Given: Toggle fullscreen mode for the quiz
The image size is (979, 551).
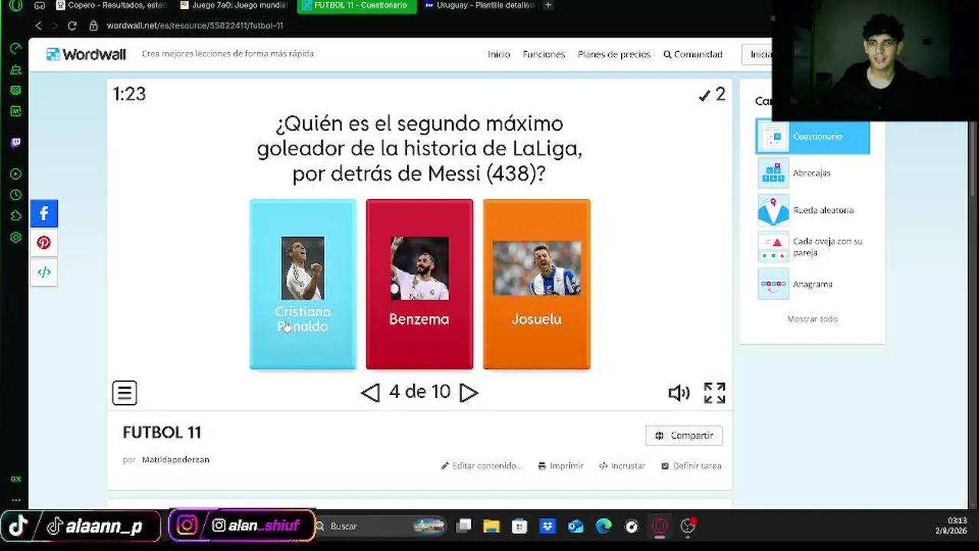Looking at the screenshot, I should 714,393.
